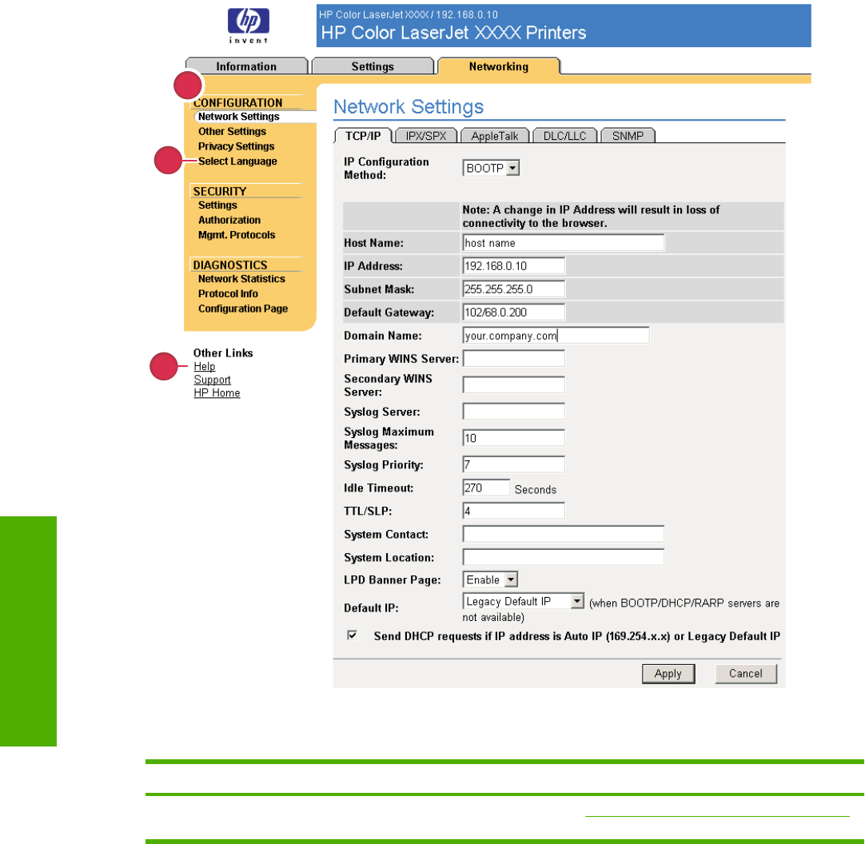Click the "Seconds" label after Idle Timeout

[536, 490]
